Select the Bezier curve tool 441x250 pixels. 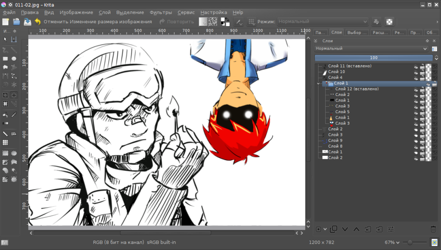[x=5, y=76]
